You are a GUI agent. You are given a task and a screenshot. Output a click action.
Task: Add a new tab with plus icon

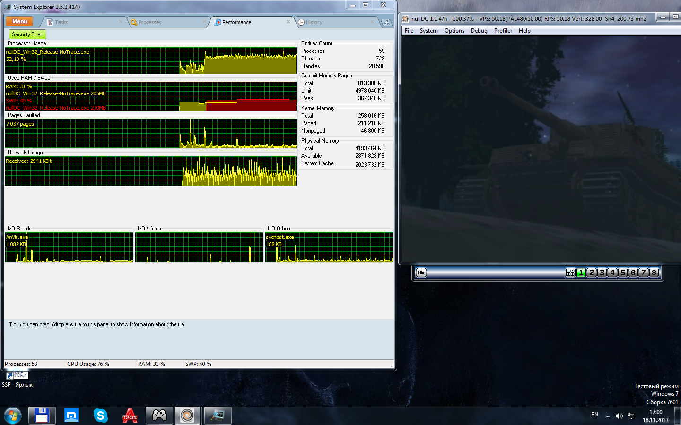click(x=386, y=22)
